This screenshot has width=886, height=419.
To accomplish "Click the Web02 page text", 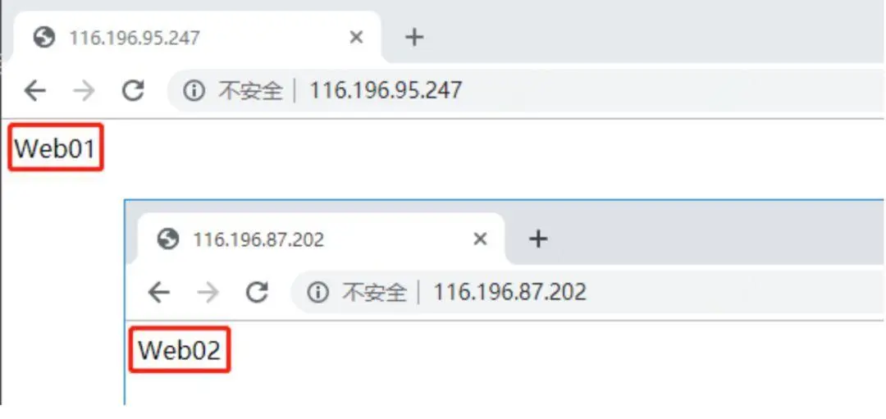I will click(179, 350).
